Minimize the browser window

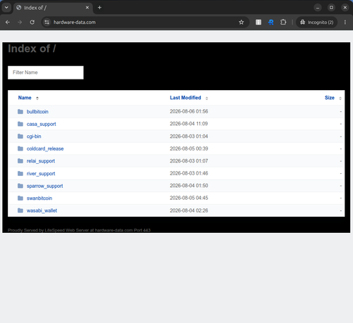[318, 8]
